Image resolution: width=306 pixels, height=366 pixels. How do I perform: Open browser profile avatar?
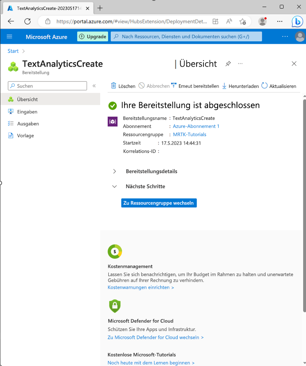263,22
